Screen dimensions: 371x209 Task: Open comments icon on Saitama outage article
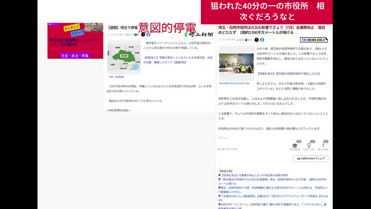click(128, 34)
